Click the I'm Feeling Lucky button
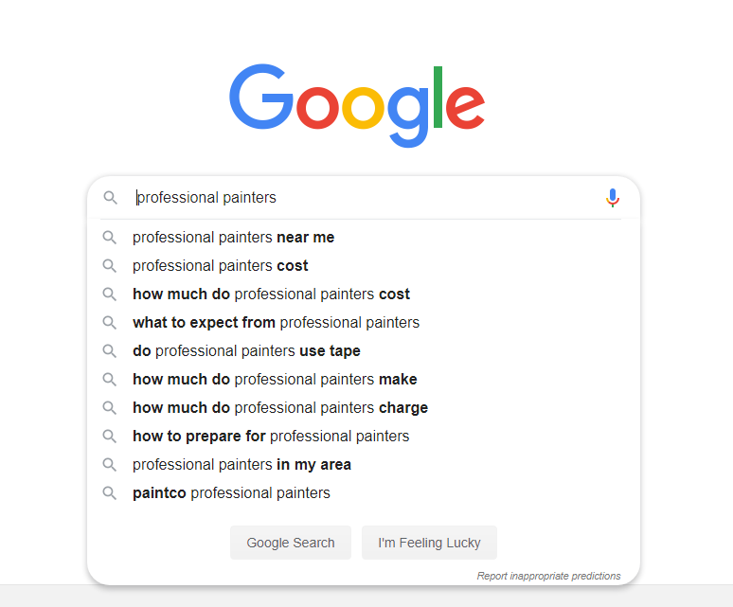This screenshot has height=607, width=733. pyautogui.click(x=429, y=543)
